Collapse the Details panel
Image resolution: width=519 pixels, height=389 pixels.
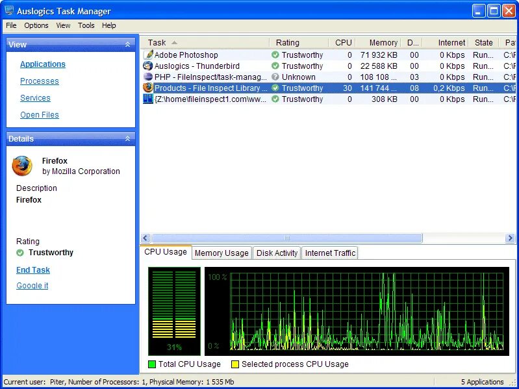127,138
